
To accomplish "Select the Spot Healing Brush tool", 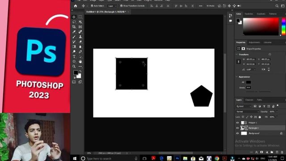I will [80, 32].
